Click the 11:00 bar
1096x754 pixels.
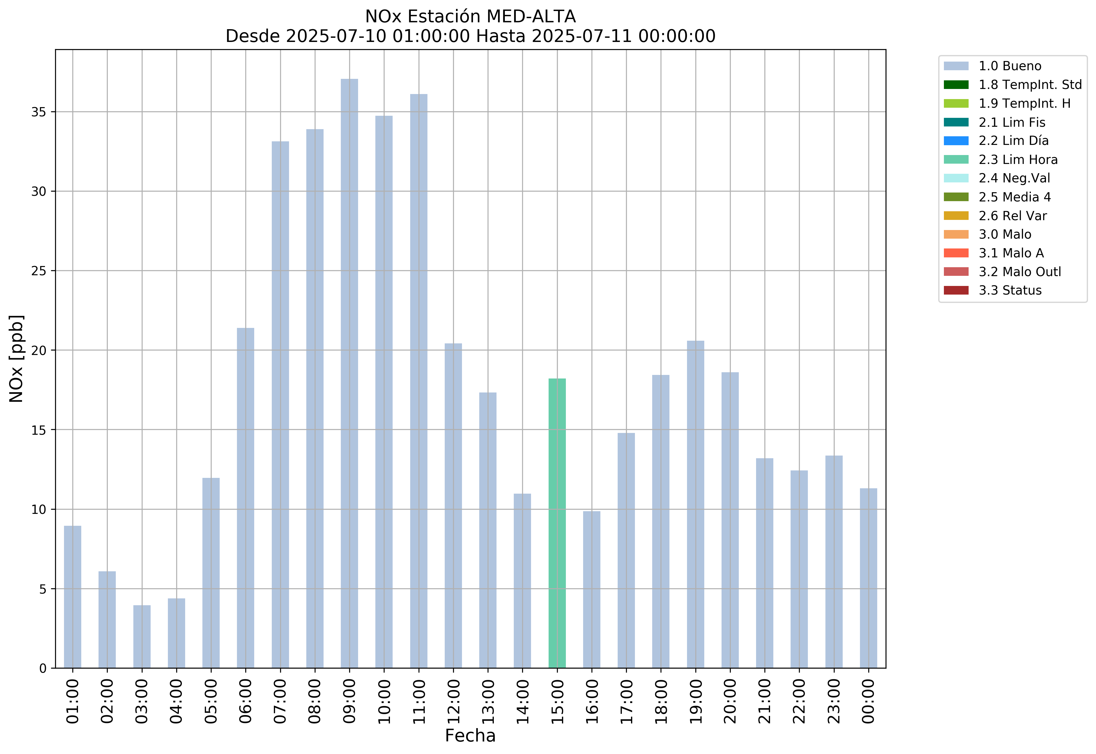click(418, 381)
